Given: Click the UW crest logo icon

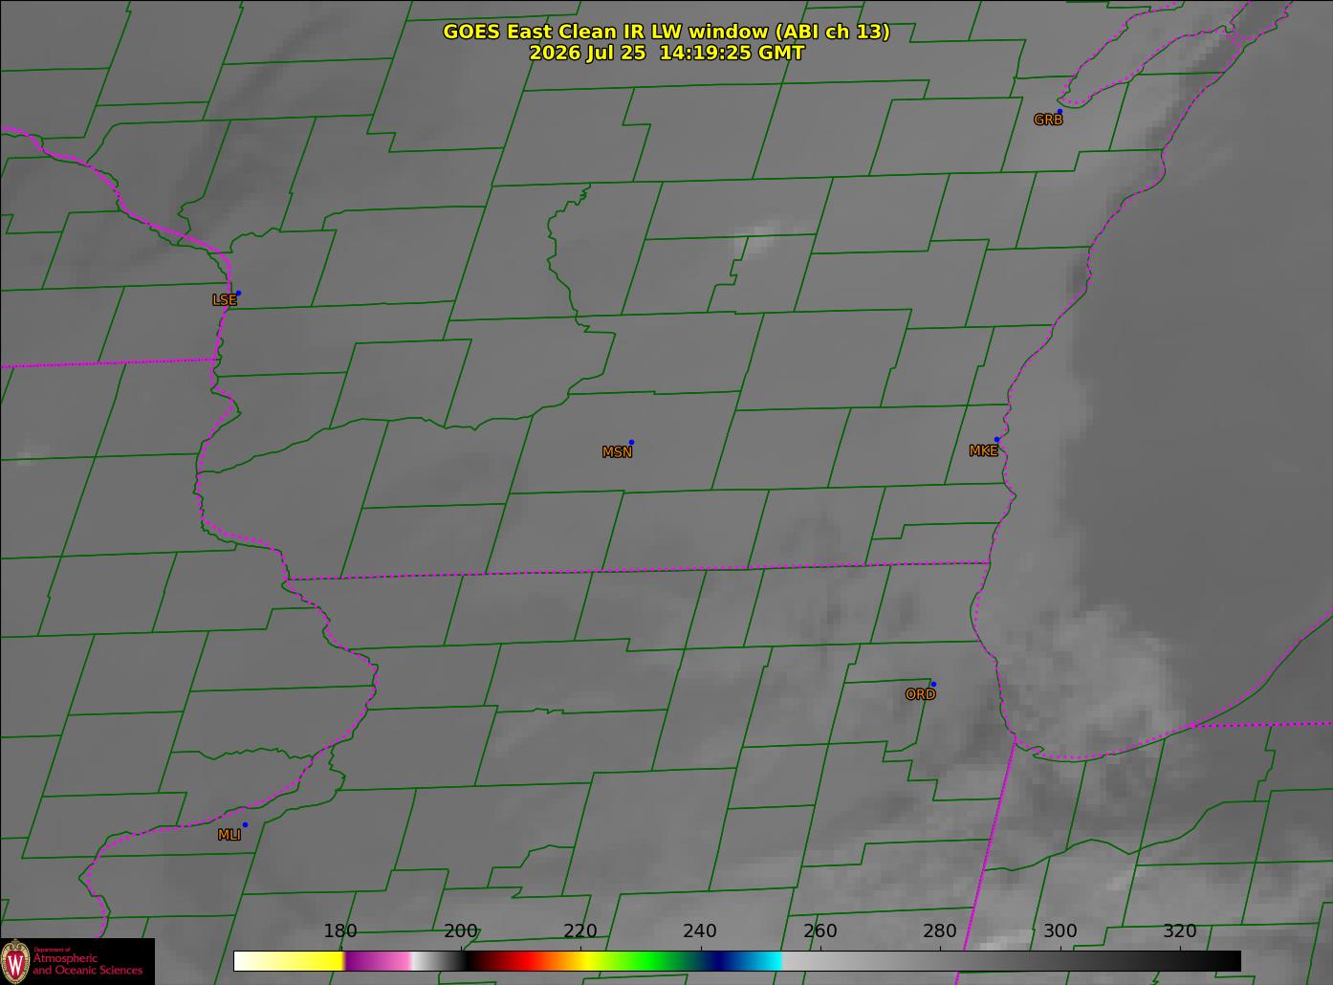Looking at the screenshot, I should pyautogui.click(x=15, y=960).
